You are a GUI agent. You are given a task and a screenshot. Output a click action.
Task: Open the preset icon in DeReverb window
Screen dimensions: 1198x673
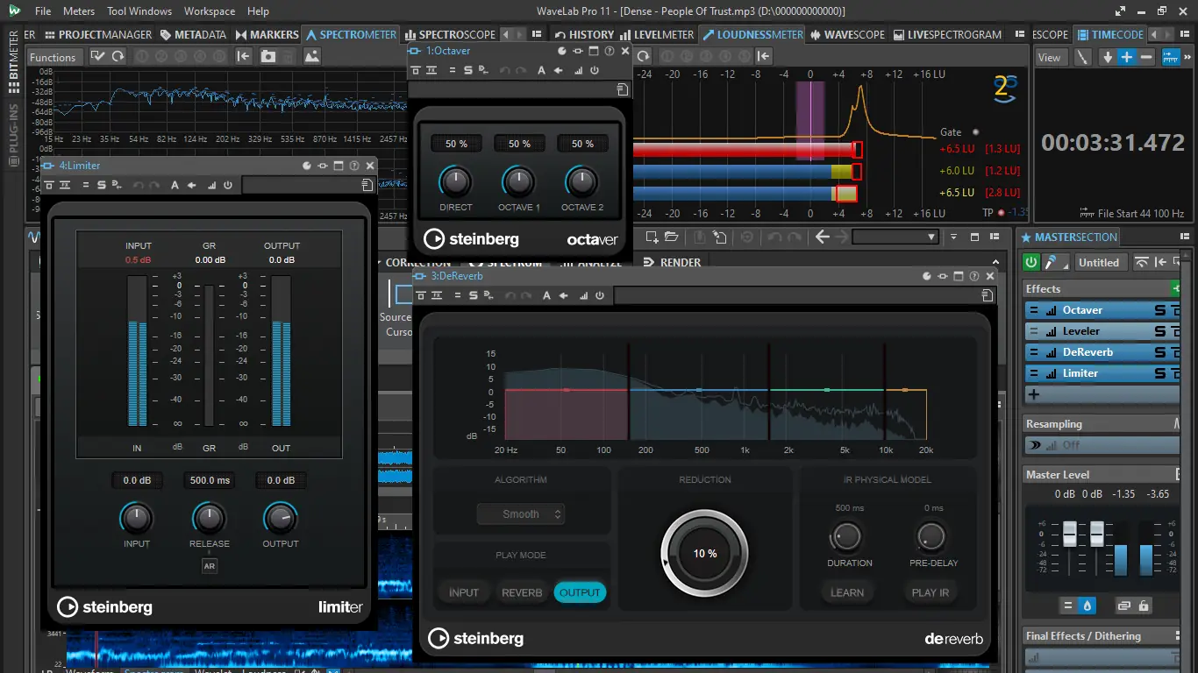point(988,297)
